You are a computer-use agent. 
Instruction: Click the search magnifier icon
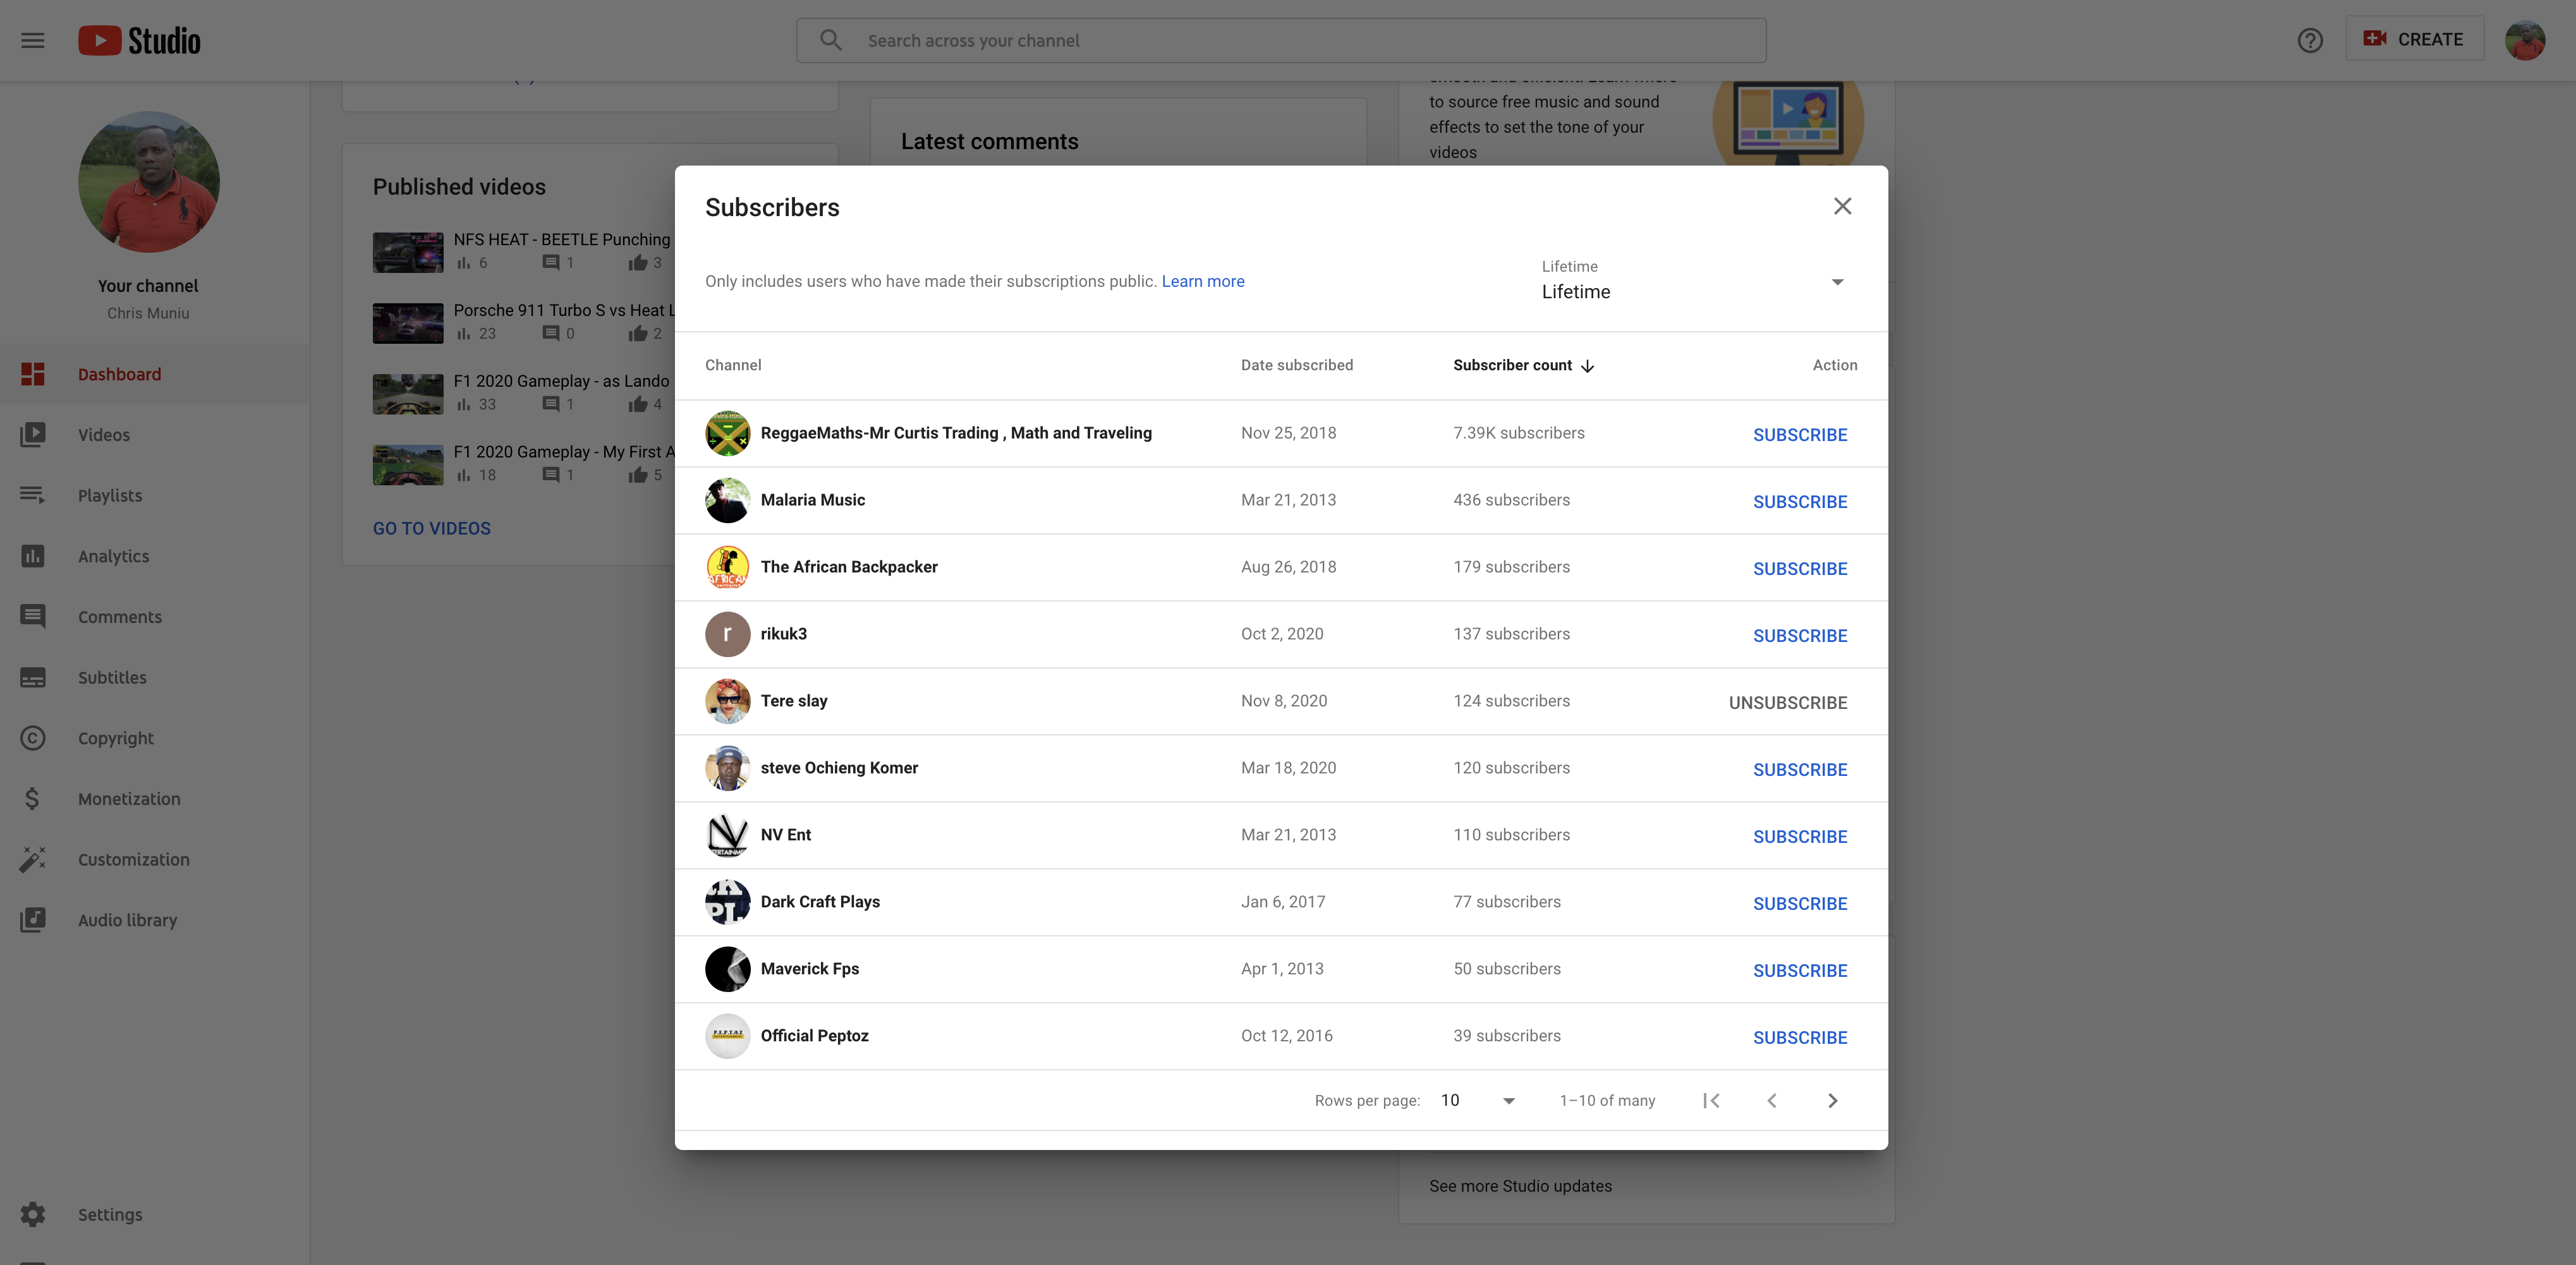831,40
